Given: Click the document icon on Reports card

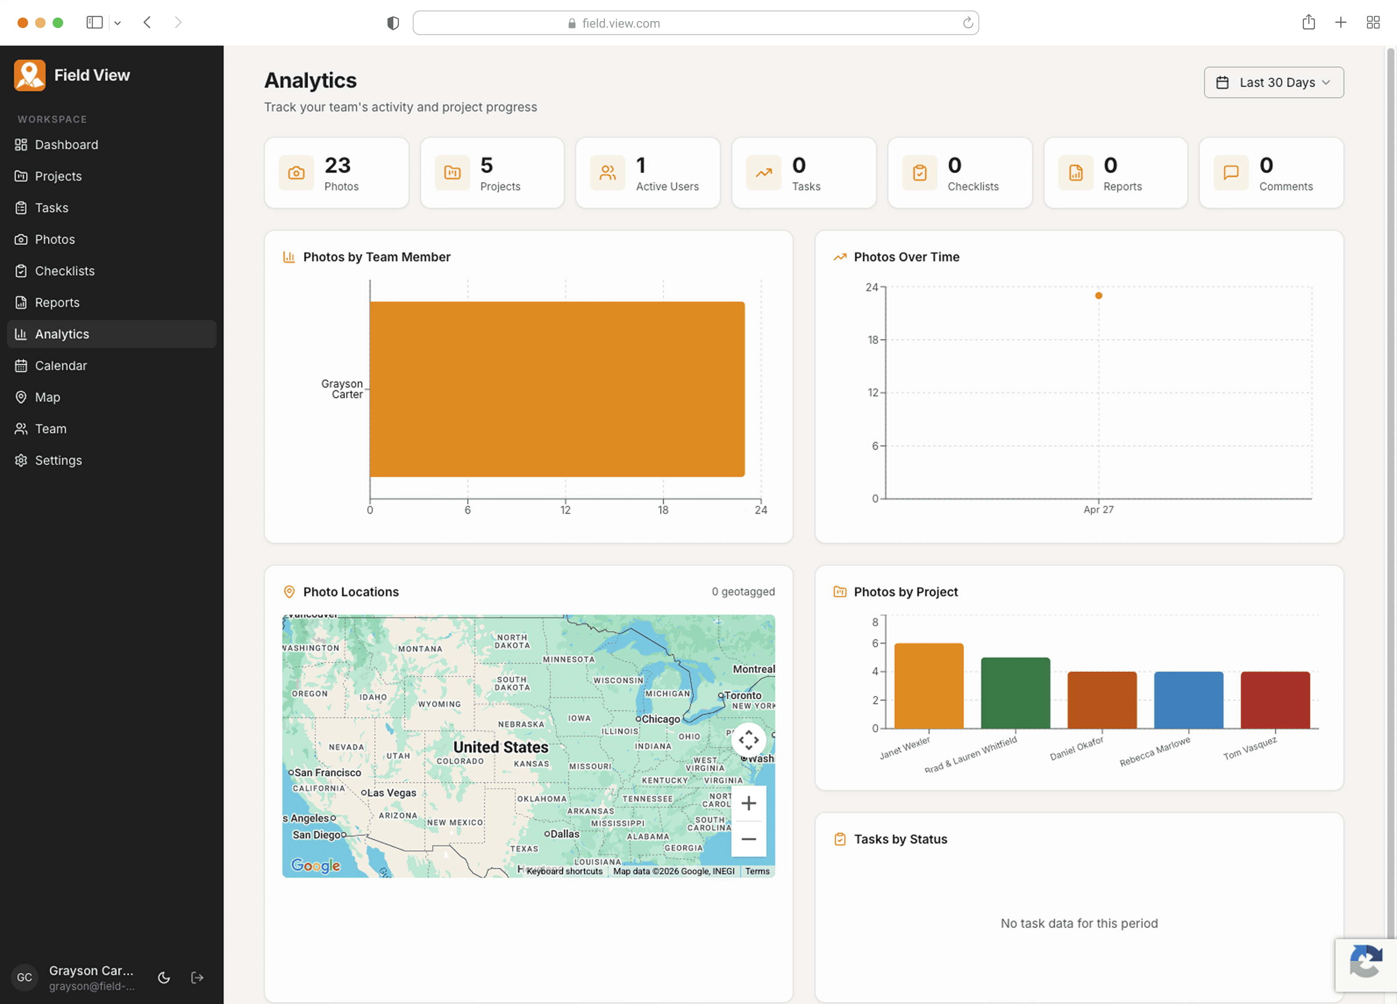Looking at the screenshot, I should coord(1076,173).
